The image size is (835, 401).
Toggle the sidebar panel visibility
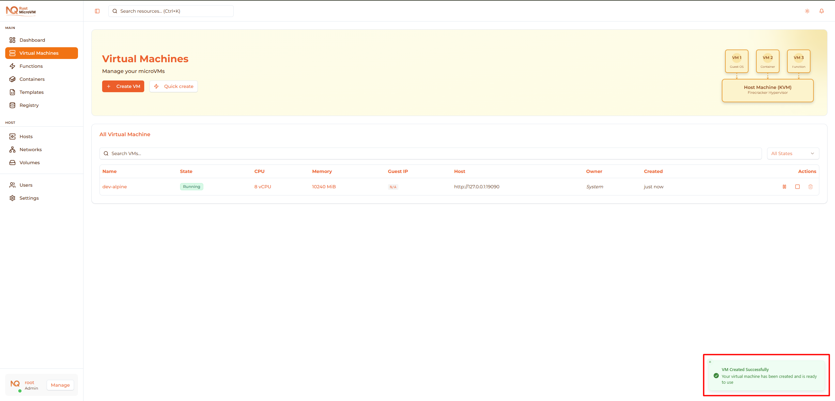[97, 11]
